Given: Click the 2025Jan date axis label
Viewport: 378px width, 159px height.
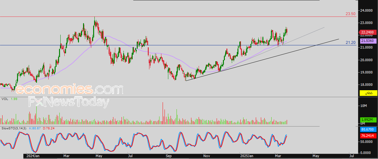Looking at the screenshot, I should point(247,156).
